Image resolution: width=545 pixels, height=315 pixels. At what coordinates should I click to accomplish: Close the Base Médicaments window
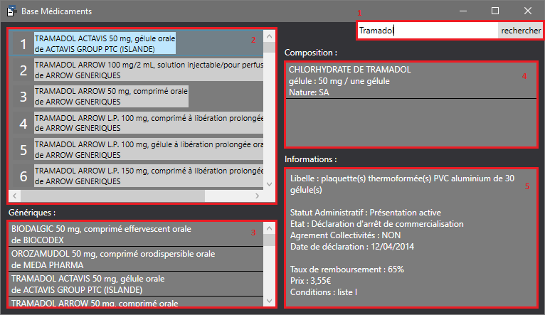pyautogui.click(x=528, y=11)
